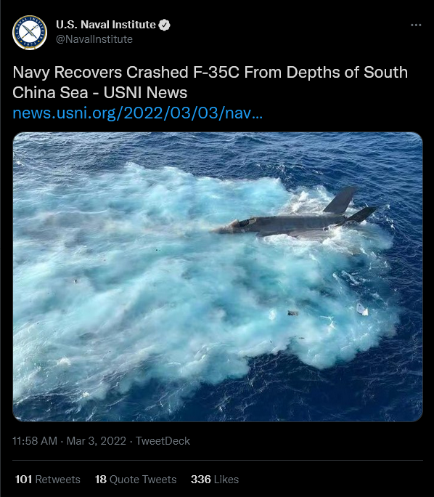
Task: Follow the news.usni.org article link
Action: pyautogui.click(x=138, y=113)
